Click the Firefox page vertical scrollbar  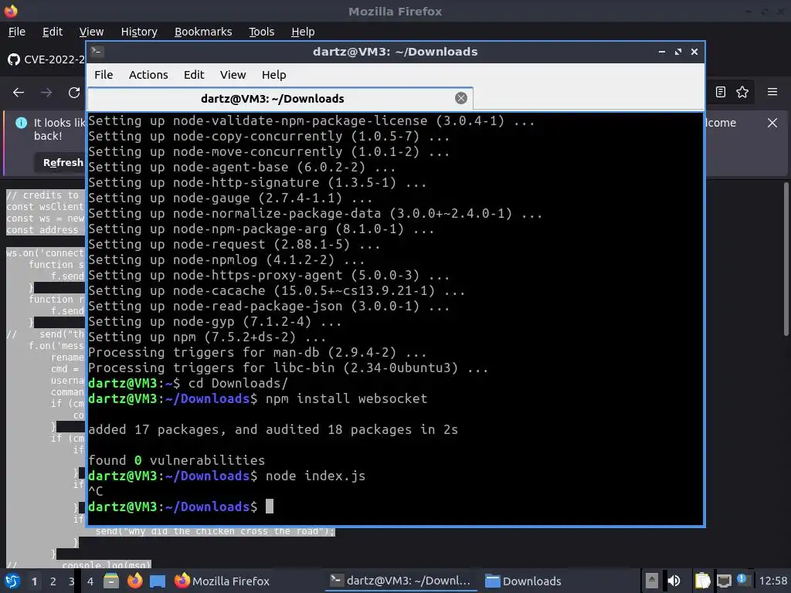point(786,259)
